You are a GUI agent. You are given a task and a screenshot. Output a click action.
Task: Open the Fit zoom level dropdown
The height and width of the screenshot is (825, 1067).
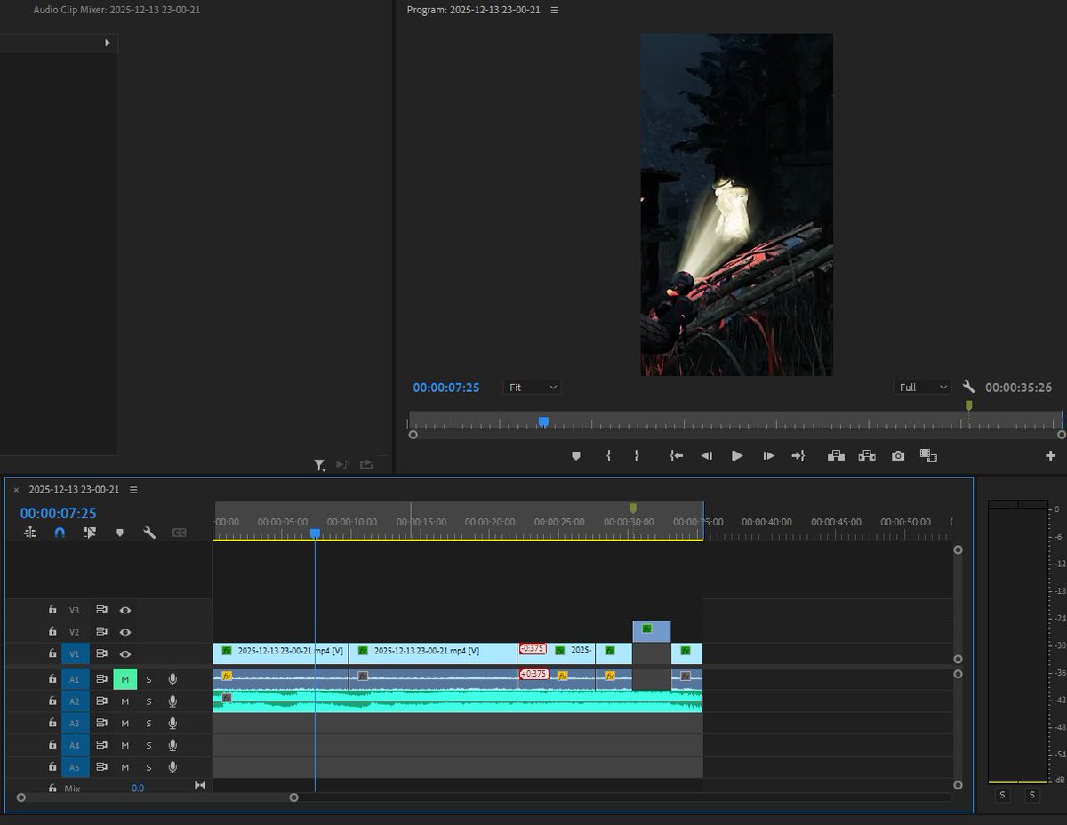tap(531, 387)
